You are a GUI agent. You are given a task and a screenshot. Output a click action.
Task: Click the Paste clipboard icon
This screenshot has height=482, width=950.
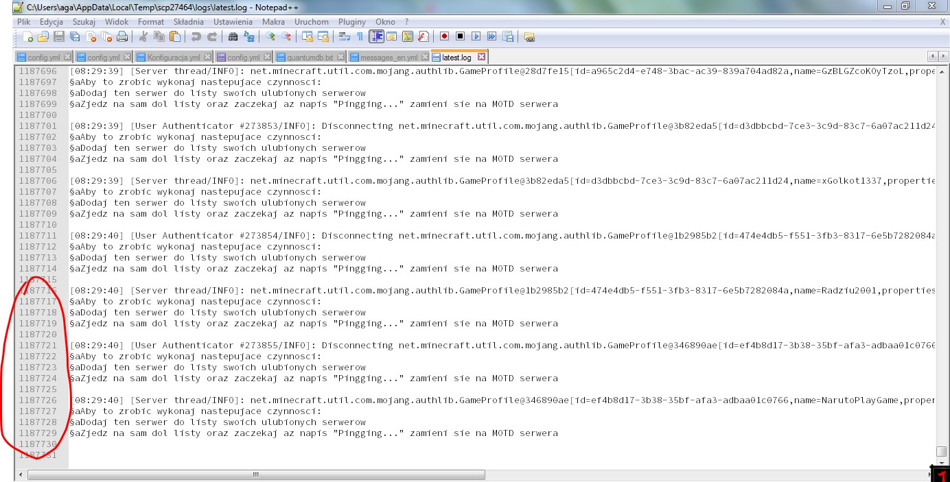tap(174, 36)
